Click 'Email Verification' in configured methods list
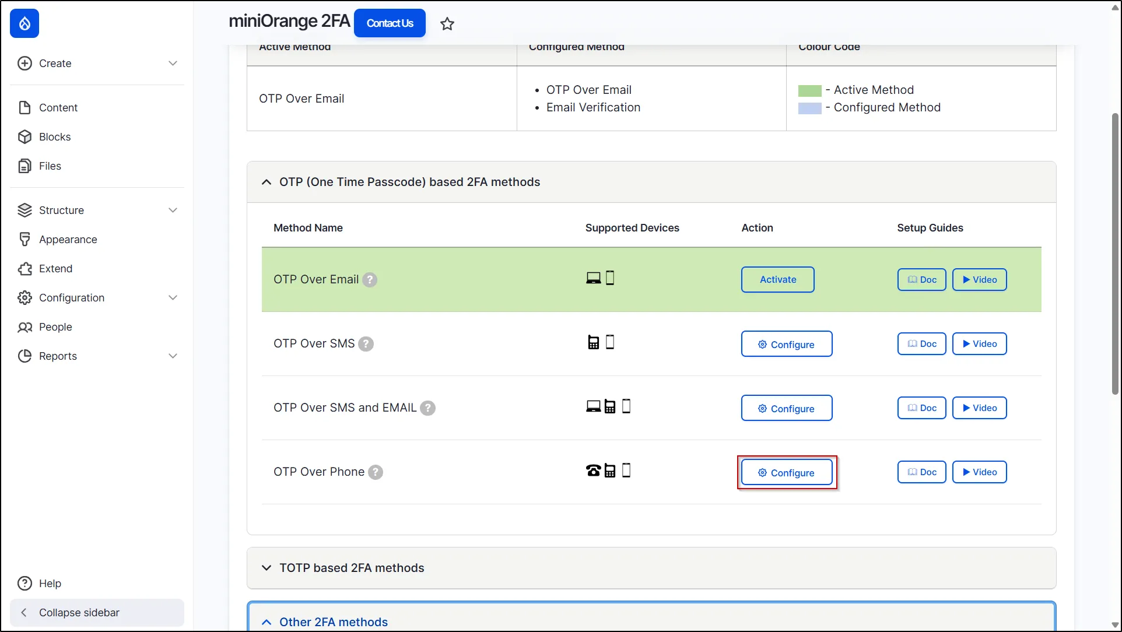This screenshot has height=632, width=1122. coord(593,107)
